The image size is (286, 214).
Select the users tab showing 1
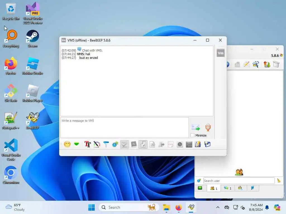coord(214,188)
